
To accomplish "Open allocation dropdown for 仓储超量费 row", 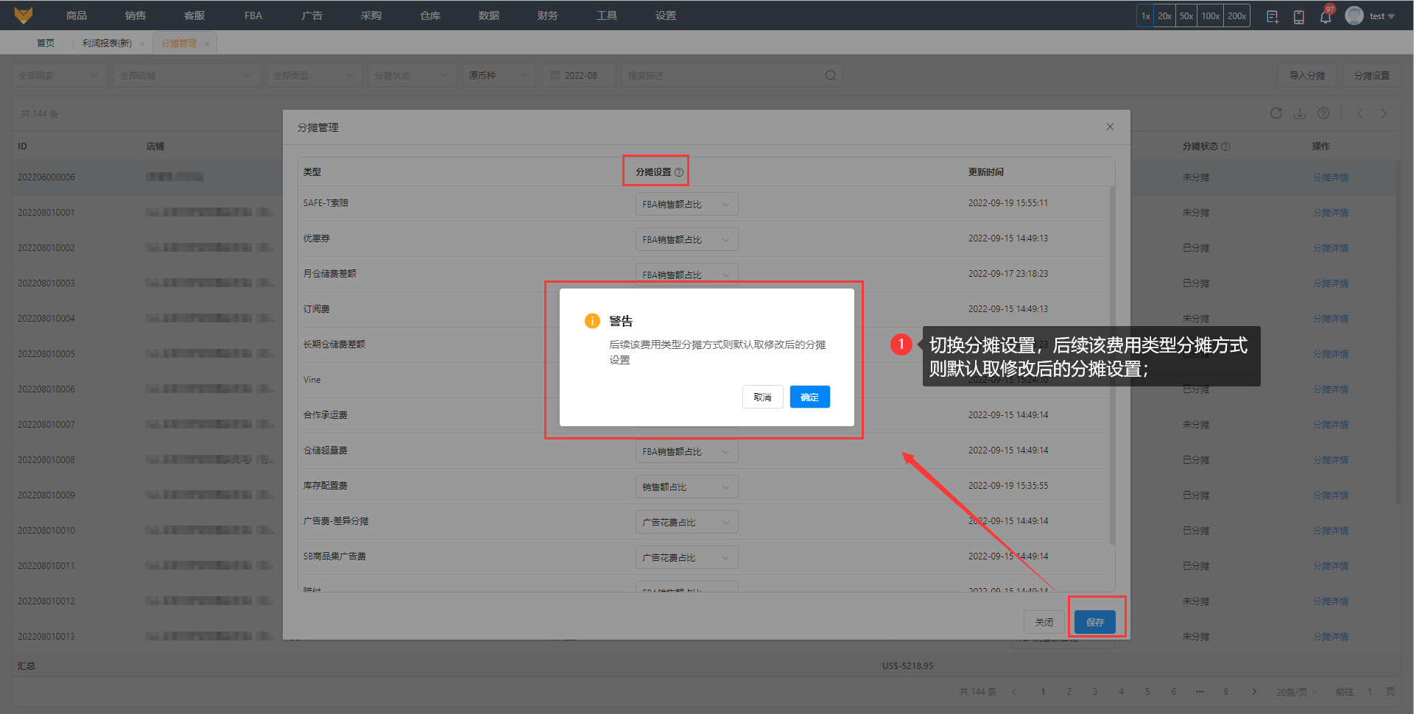I will [686, 451].
